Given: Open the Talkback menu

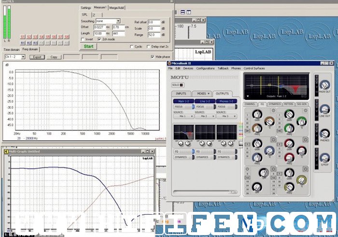Looking at the screenshot, I should point(223,68).
